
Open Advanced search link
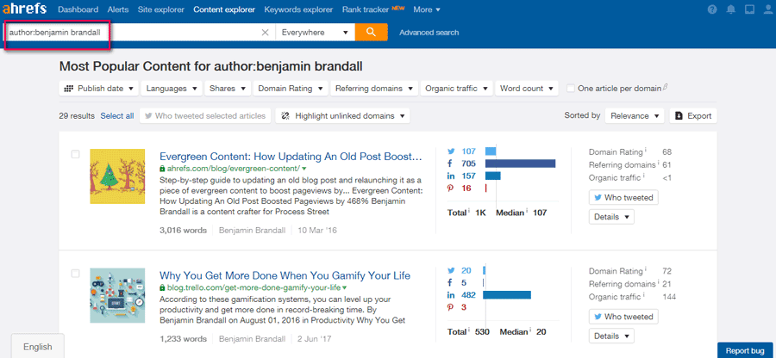tap(429, 33)
